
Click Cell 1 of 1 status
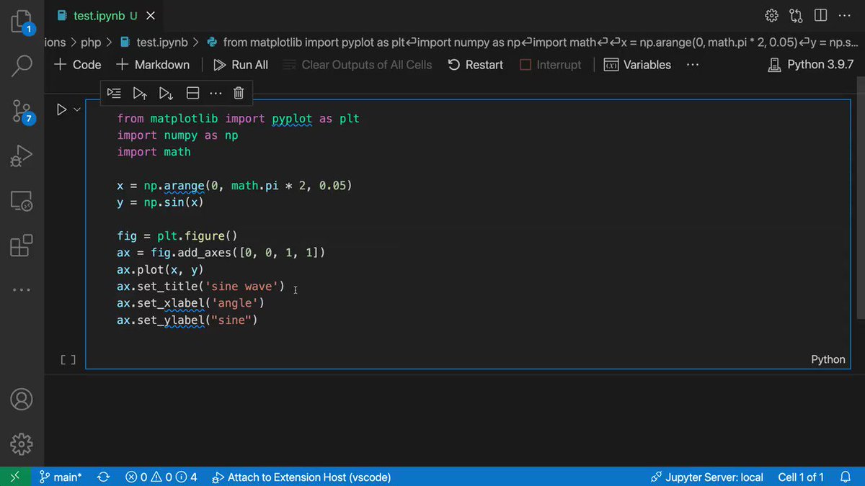click(801, 477)
